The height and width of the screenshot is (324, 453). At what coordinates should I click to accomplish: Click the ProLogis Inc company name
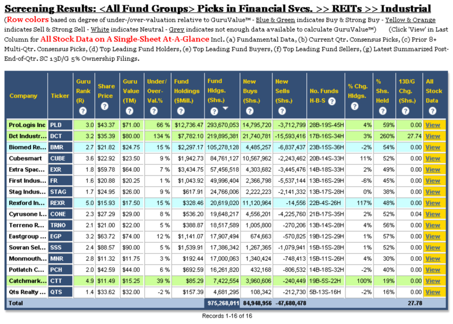pos(27,125)
